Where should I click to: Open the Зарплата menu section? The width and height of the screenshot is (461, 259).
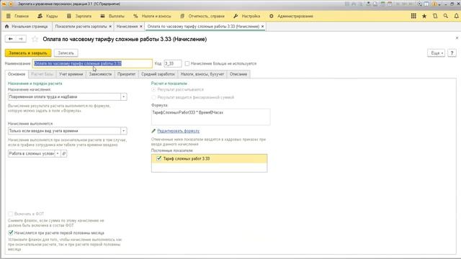click(84, 16)
